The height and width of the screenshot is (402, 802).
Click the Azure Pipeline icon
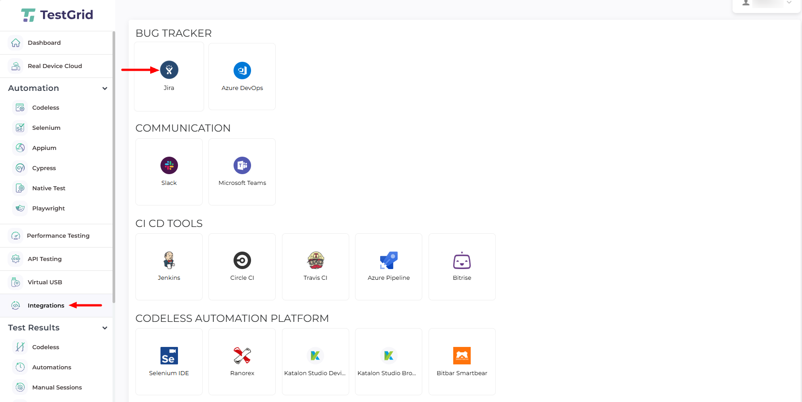pos(389,261)
